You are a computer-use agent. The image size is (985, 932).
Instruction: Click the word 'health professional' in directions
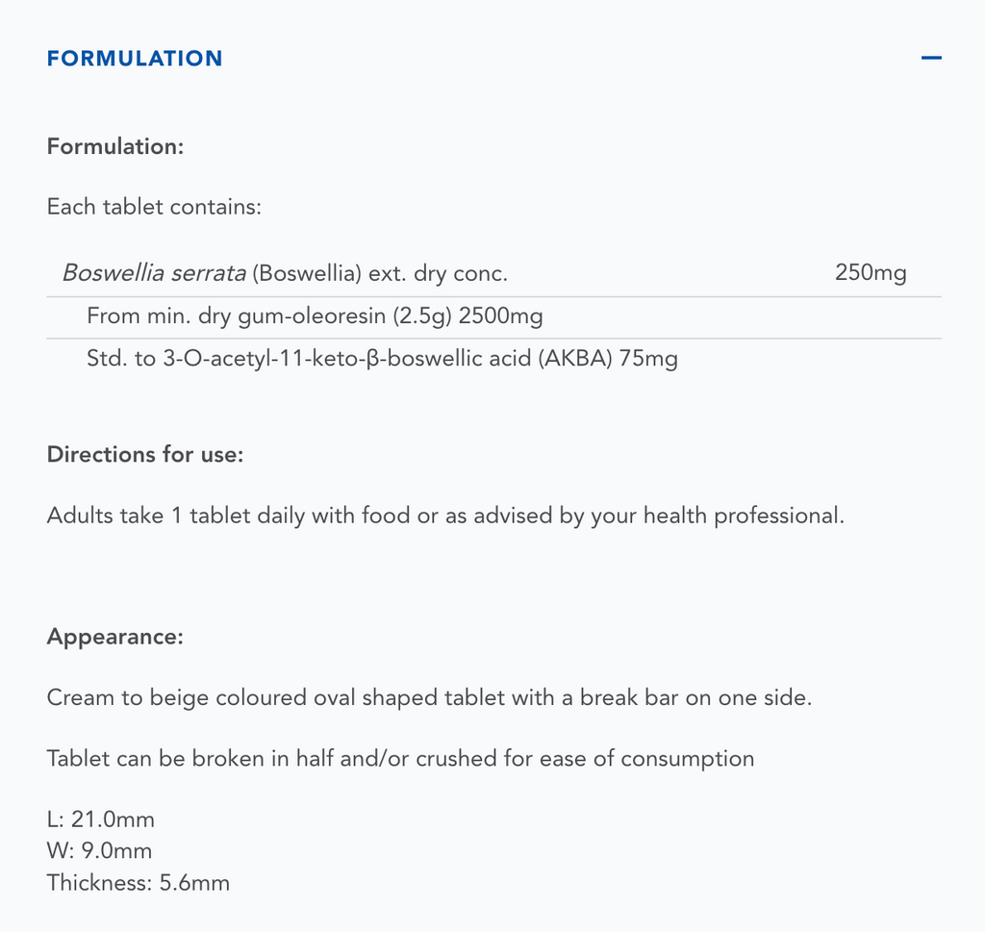click(743, 516)
